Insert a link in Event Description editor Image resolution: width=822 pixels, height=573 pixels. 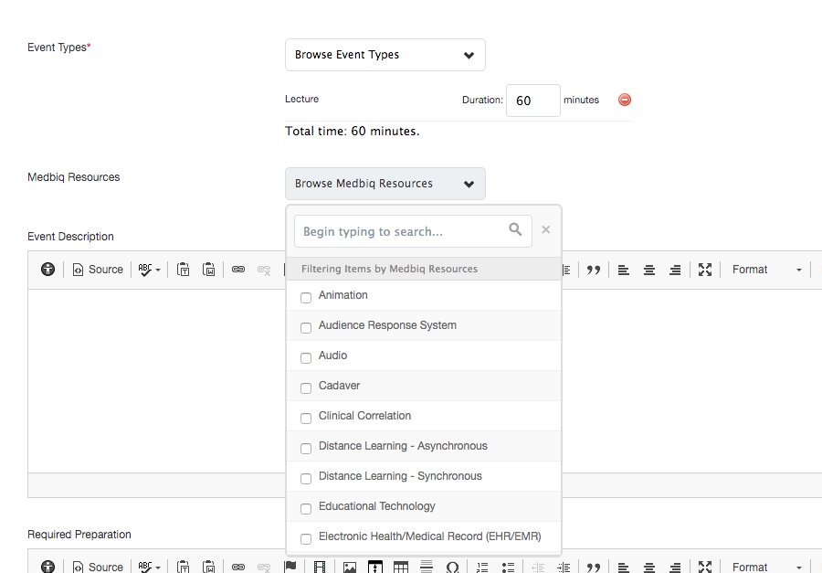238,270
